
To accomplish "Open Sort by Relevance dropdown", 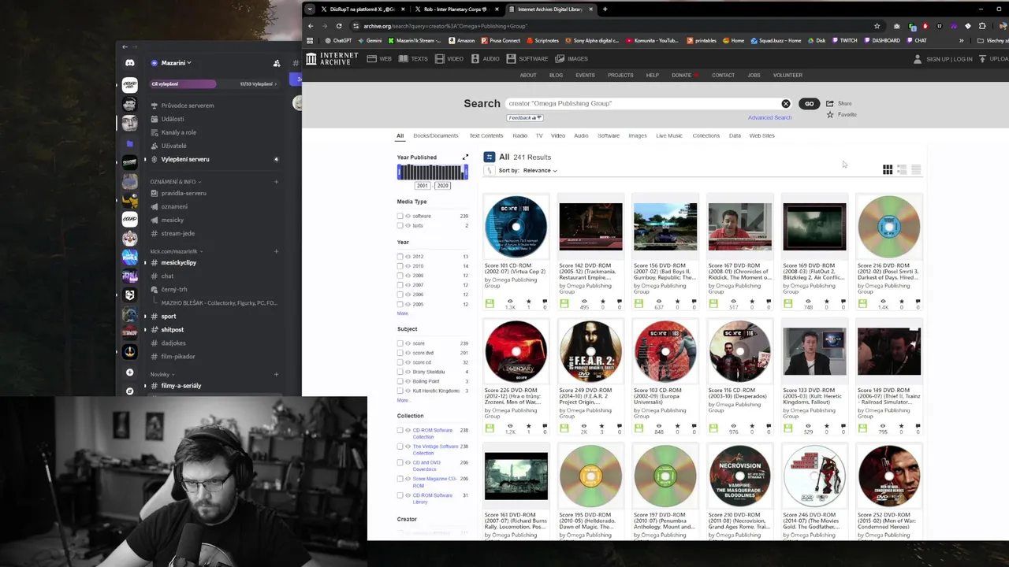I will 539,170.
